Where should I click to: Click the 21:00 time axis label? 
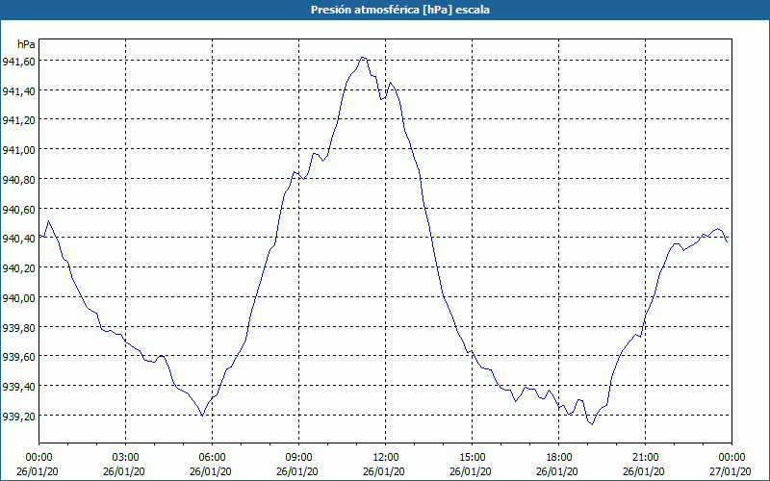[645, 458]
